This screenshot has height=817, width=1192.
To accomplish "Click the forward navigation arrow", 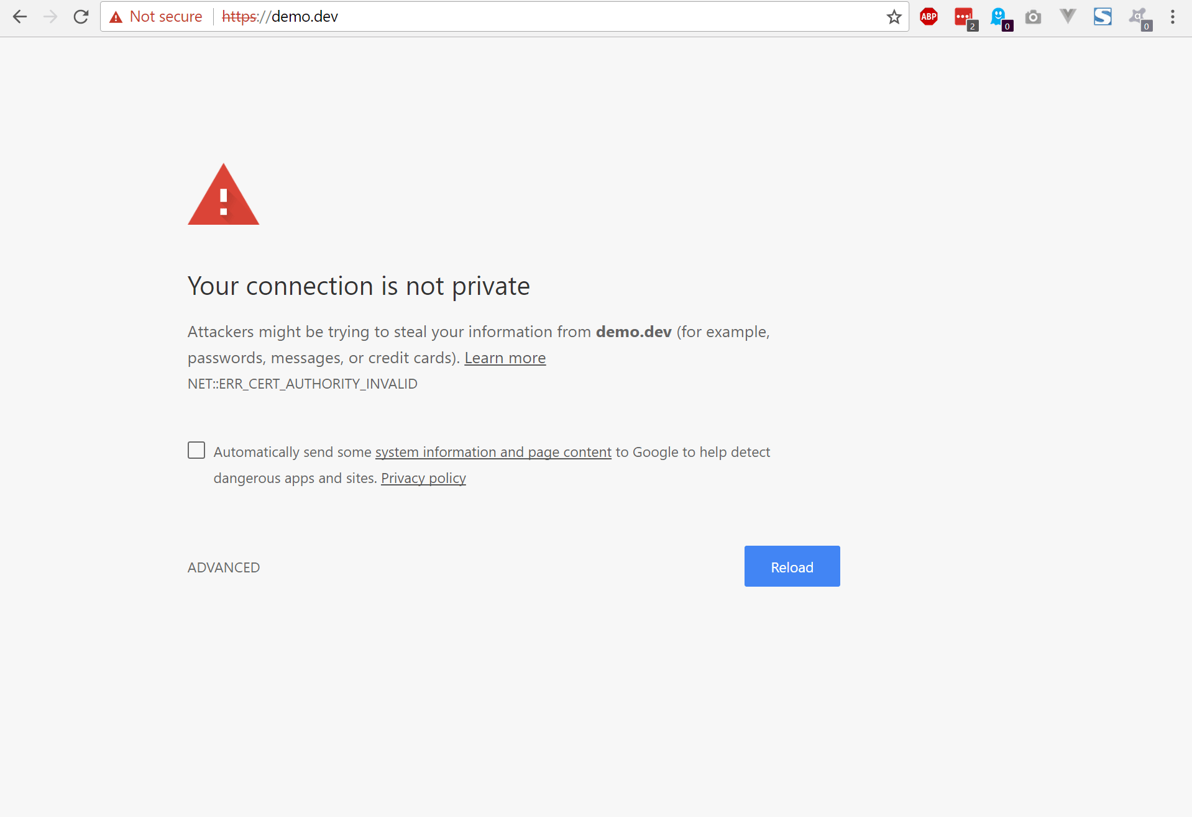I will point(50,17).
